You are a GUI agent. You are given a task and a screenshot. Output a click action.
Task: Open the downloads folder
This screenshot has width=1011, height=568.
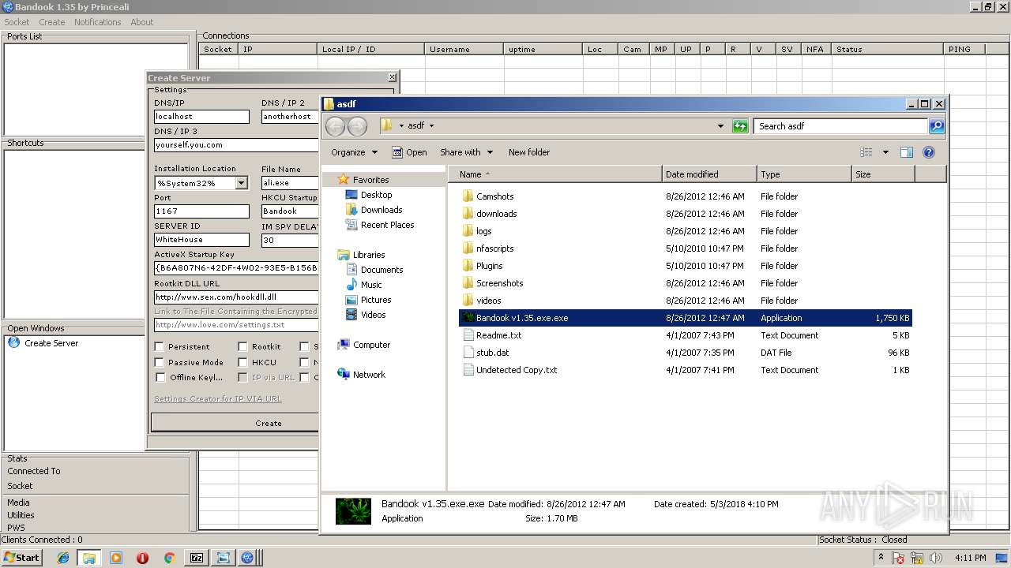point(496,214)
